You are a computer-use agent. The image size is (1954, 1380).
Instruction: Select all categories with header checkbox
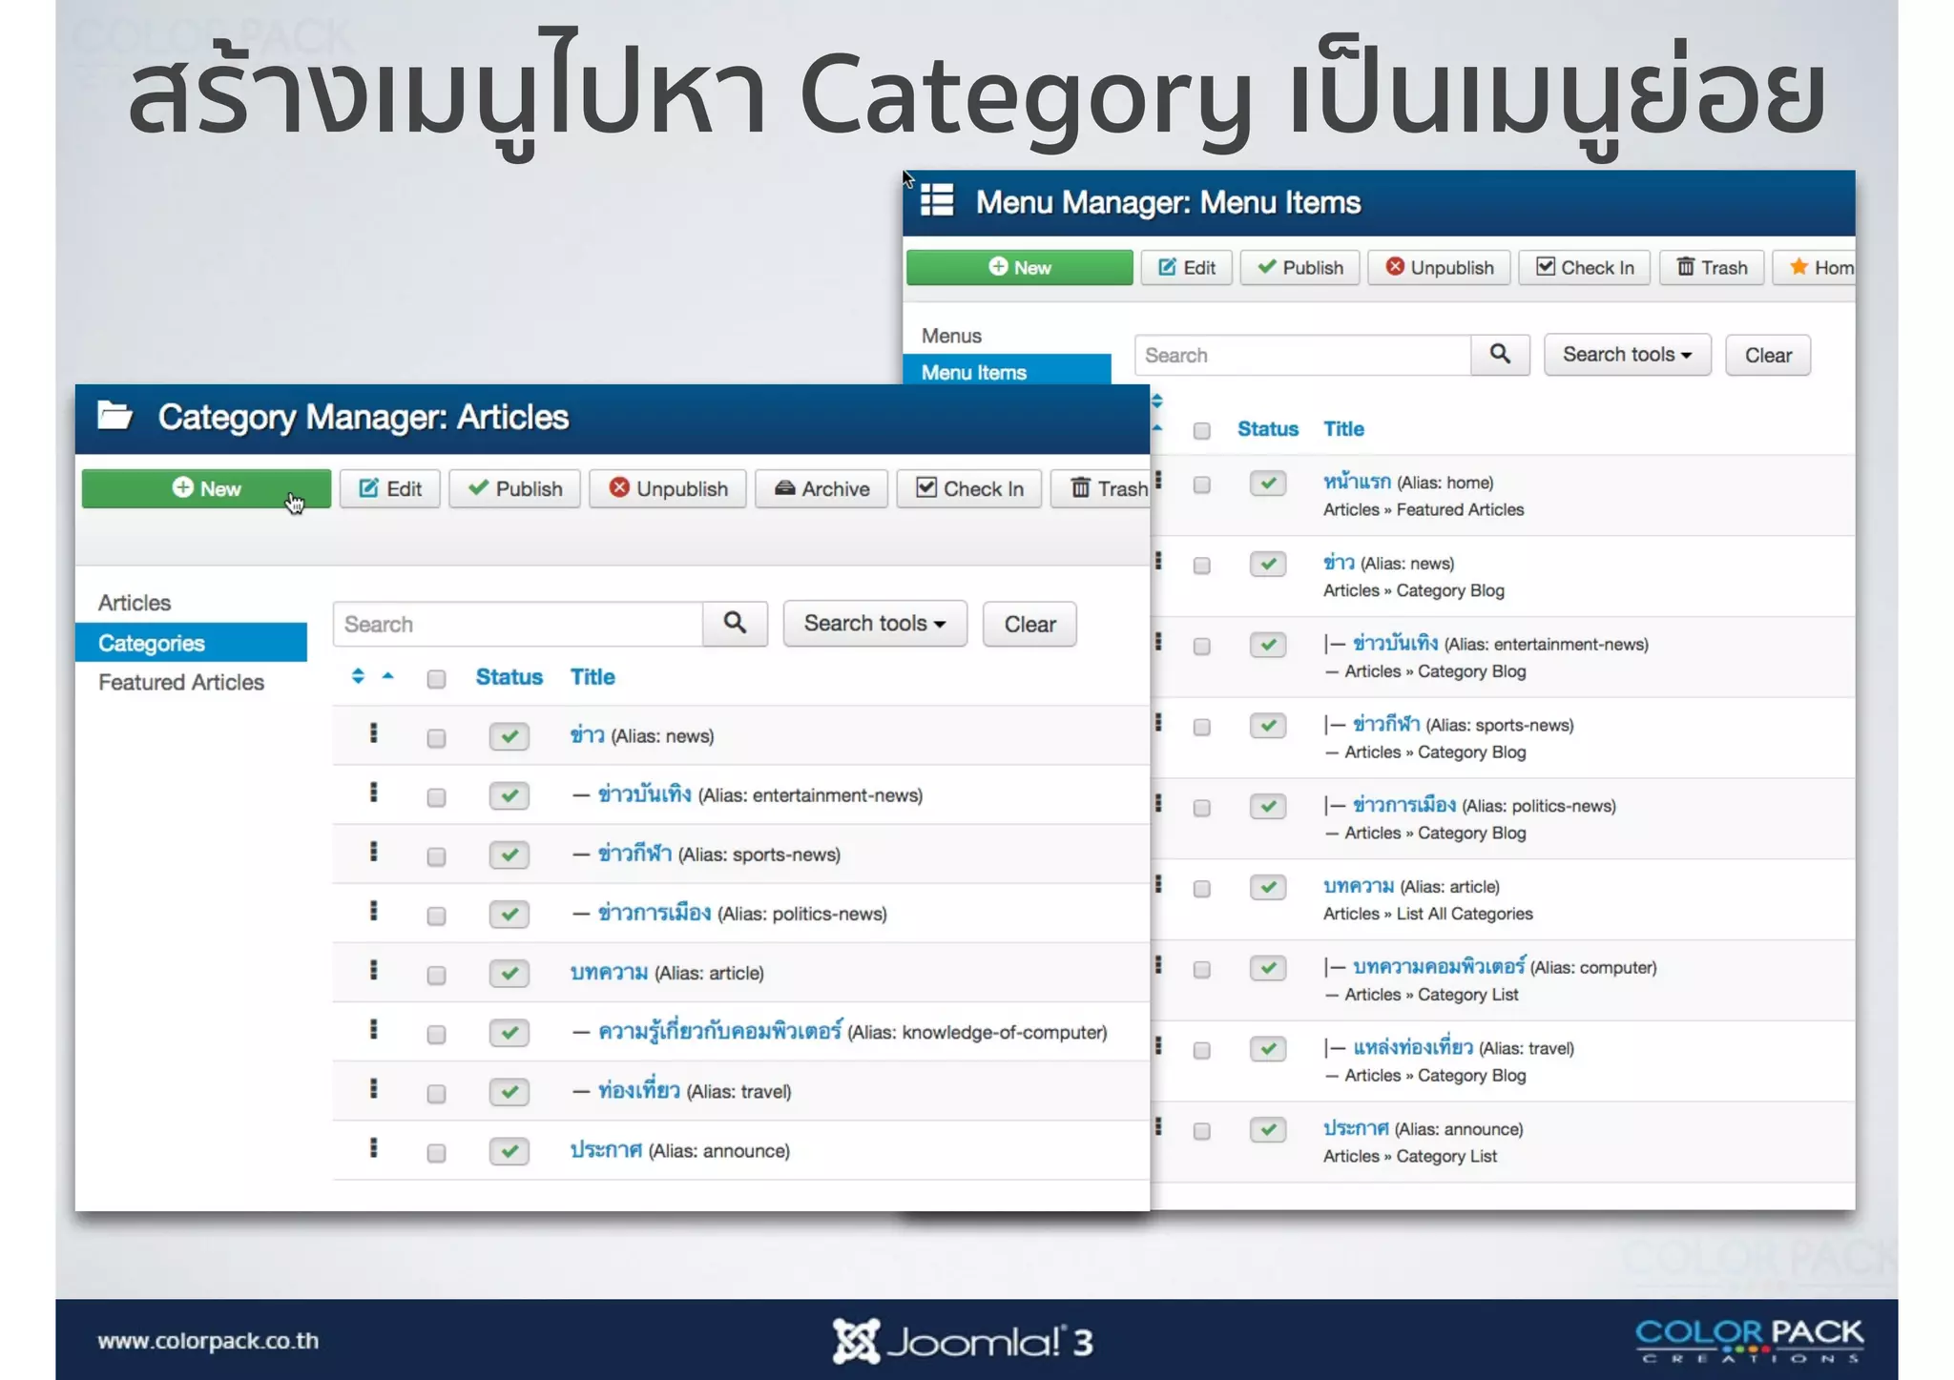pos(436,679)
